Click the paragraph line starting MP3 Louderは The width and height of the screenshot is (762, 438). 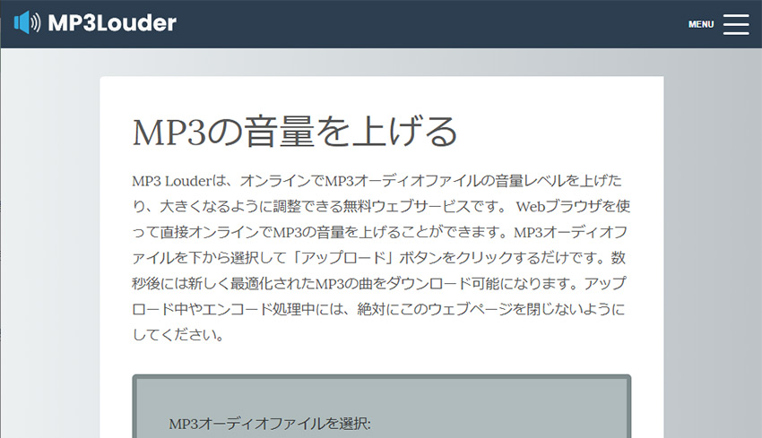click(377, 181)
